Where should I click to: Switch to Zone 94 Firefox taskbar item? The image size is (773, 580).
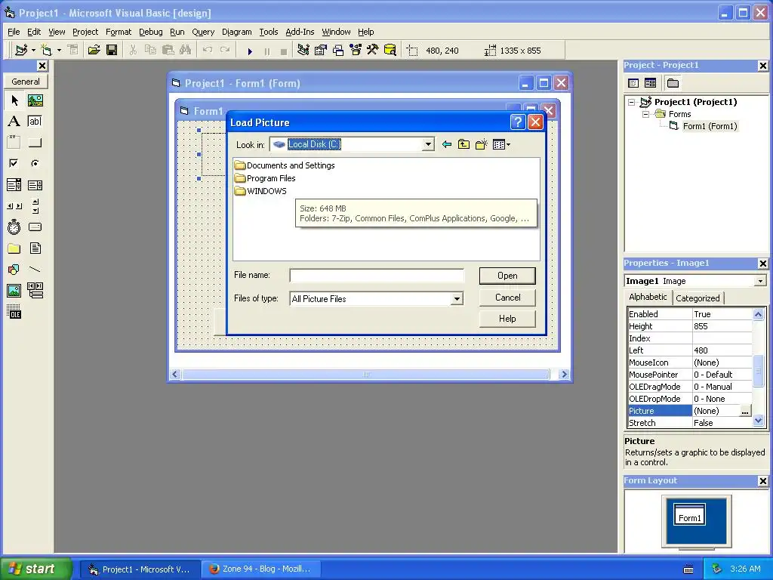(261, 569)
